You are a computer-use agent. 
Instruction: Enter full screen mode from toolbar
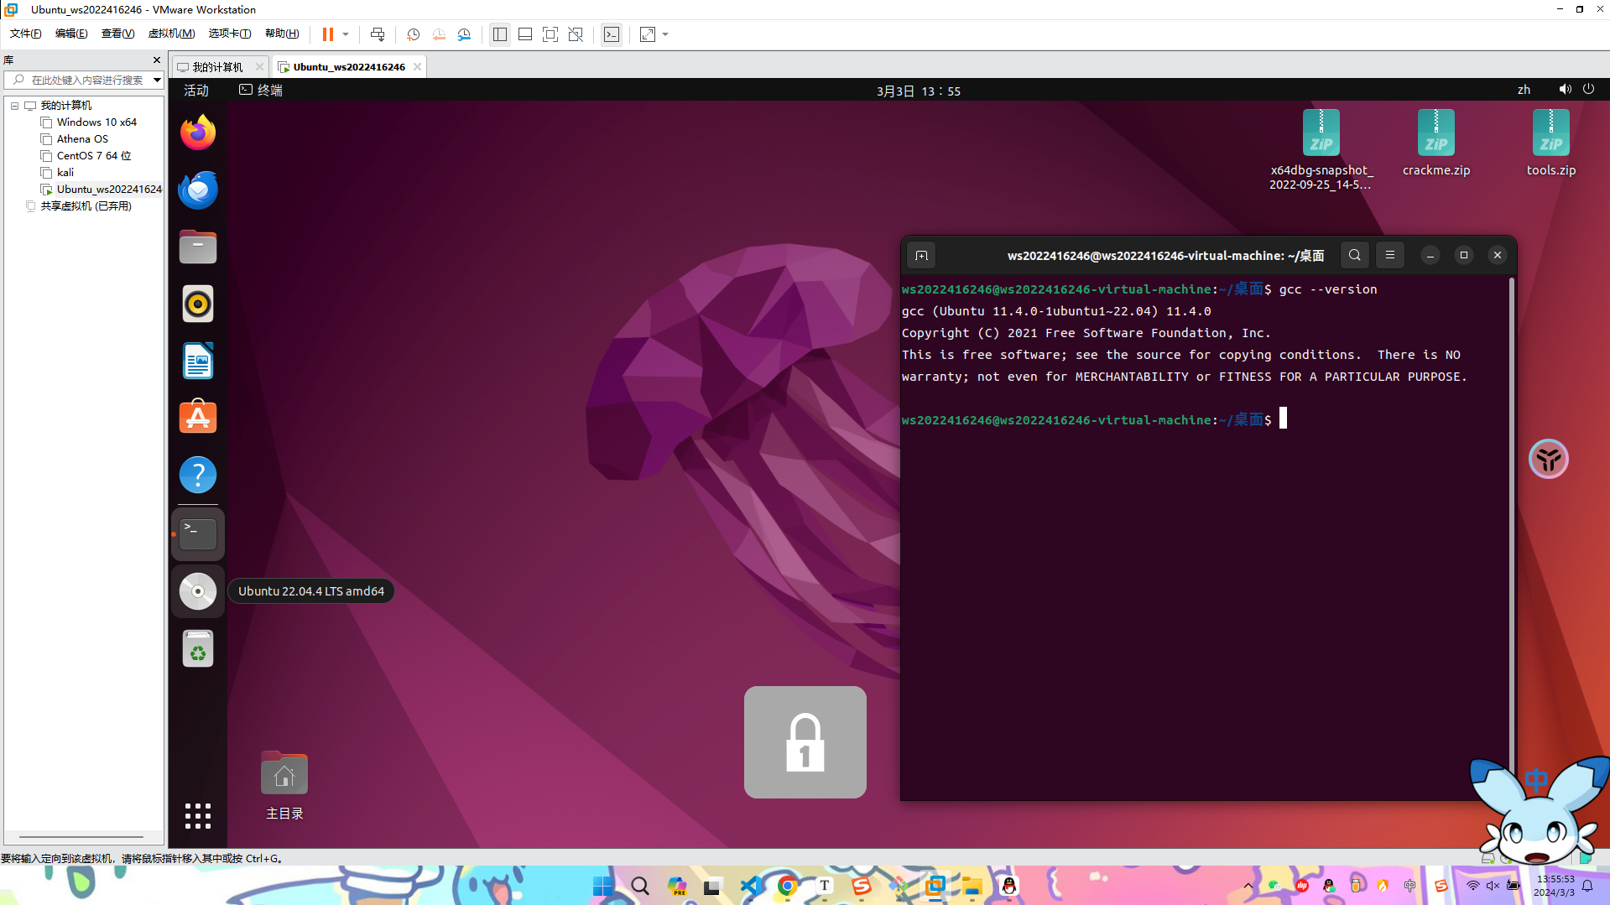(x=550, y=34)
